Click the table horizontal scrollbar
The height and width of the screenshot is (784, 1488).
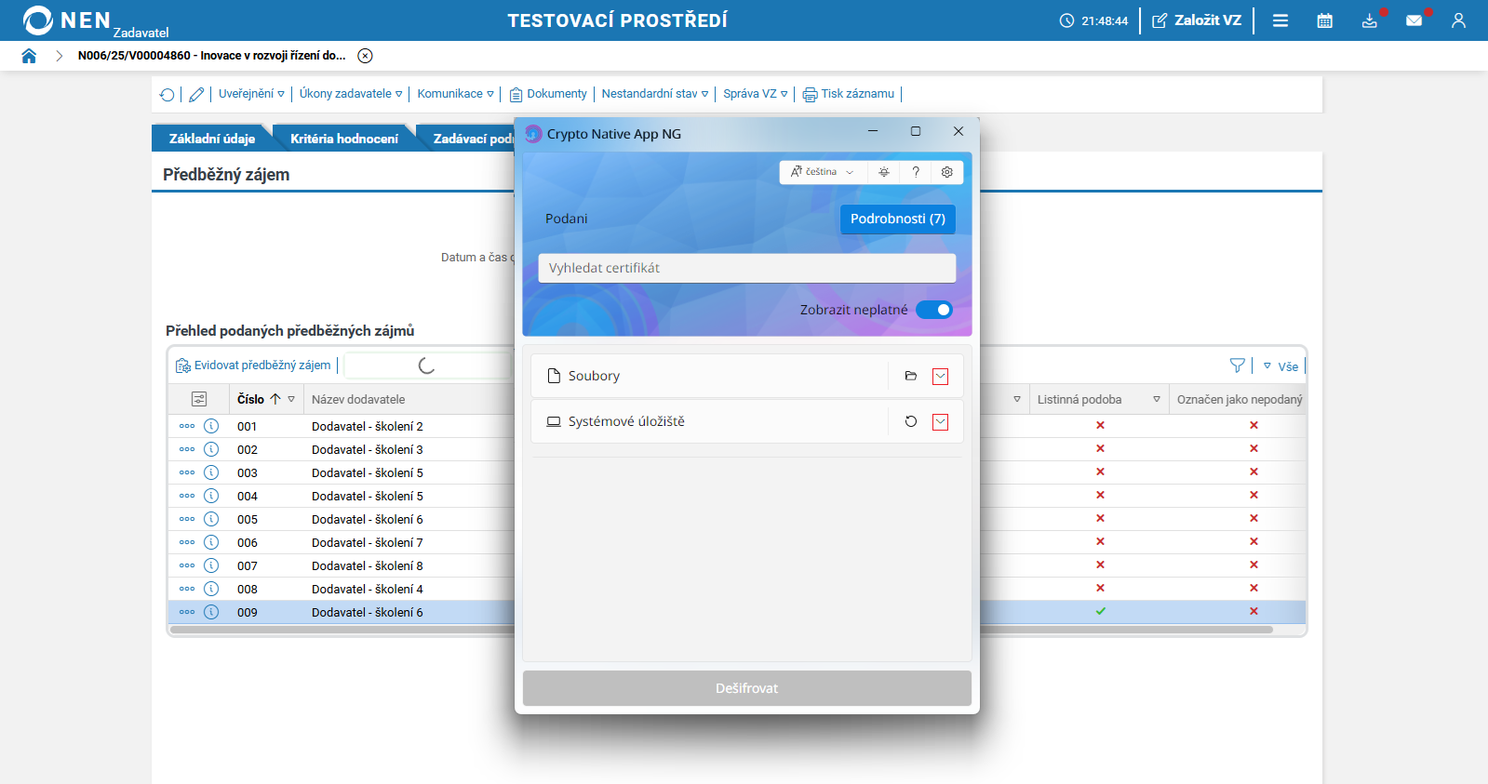click(x=721, y=630)
